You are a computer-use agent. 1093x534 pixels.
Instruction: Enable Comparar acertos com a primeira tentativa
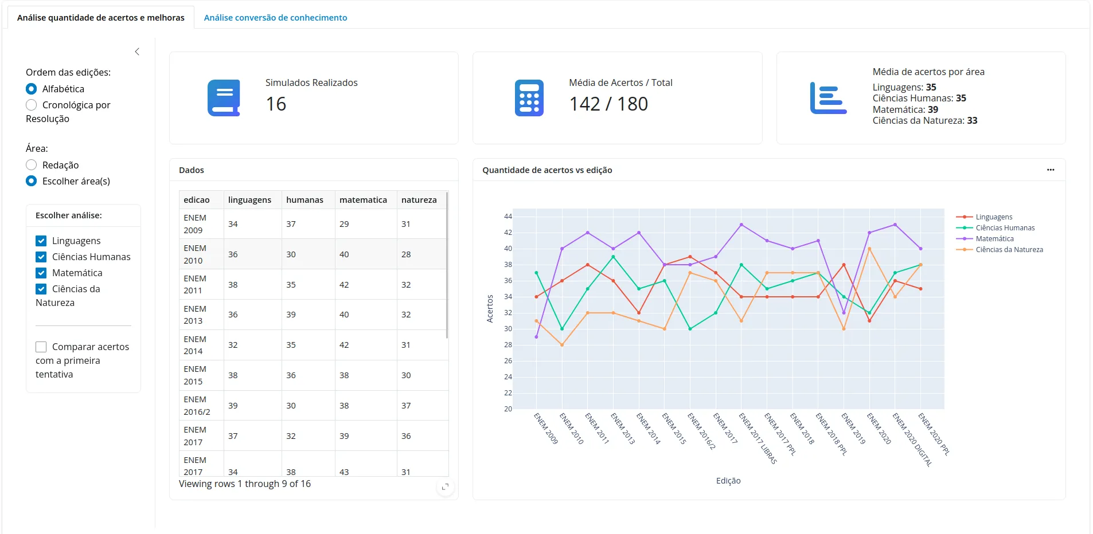(x=41, y=347)
